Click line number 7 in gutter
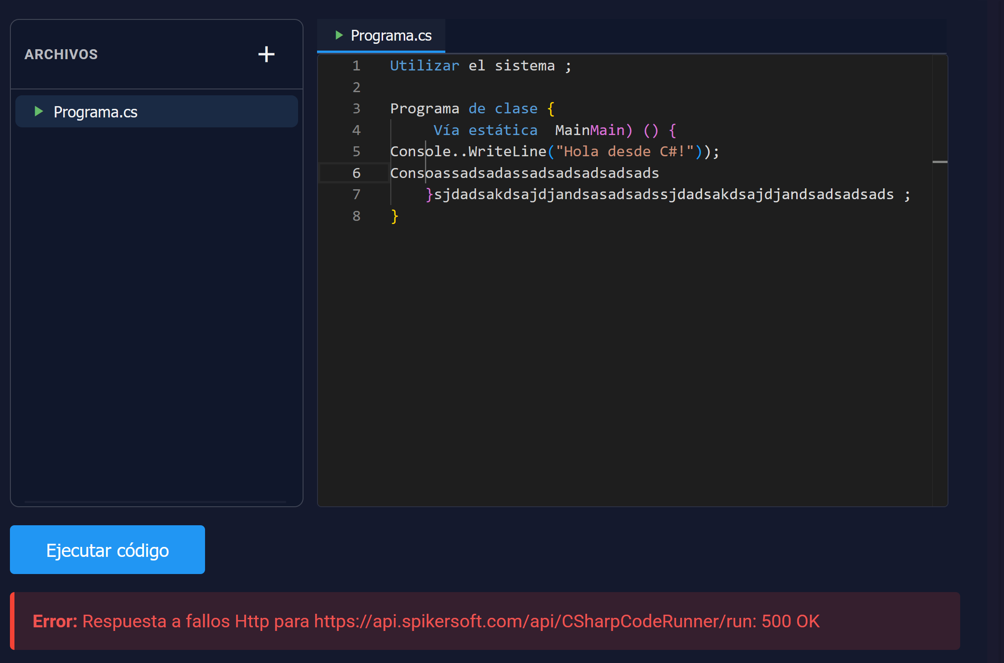The width and height of the screenshot is (1004, 663). coord(356,194)
